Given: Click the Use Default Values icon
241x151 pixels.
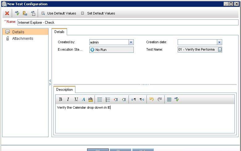Looking at the screenshot, I should (43, 13).
